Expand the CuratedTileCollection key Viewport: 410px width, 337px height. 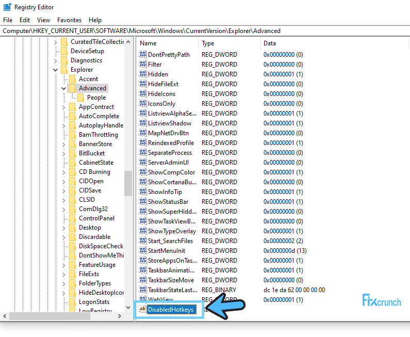(x=55, y=42)
